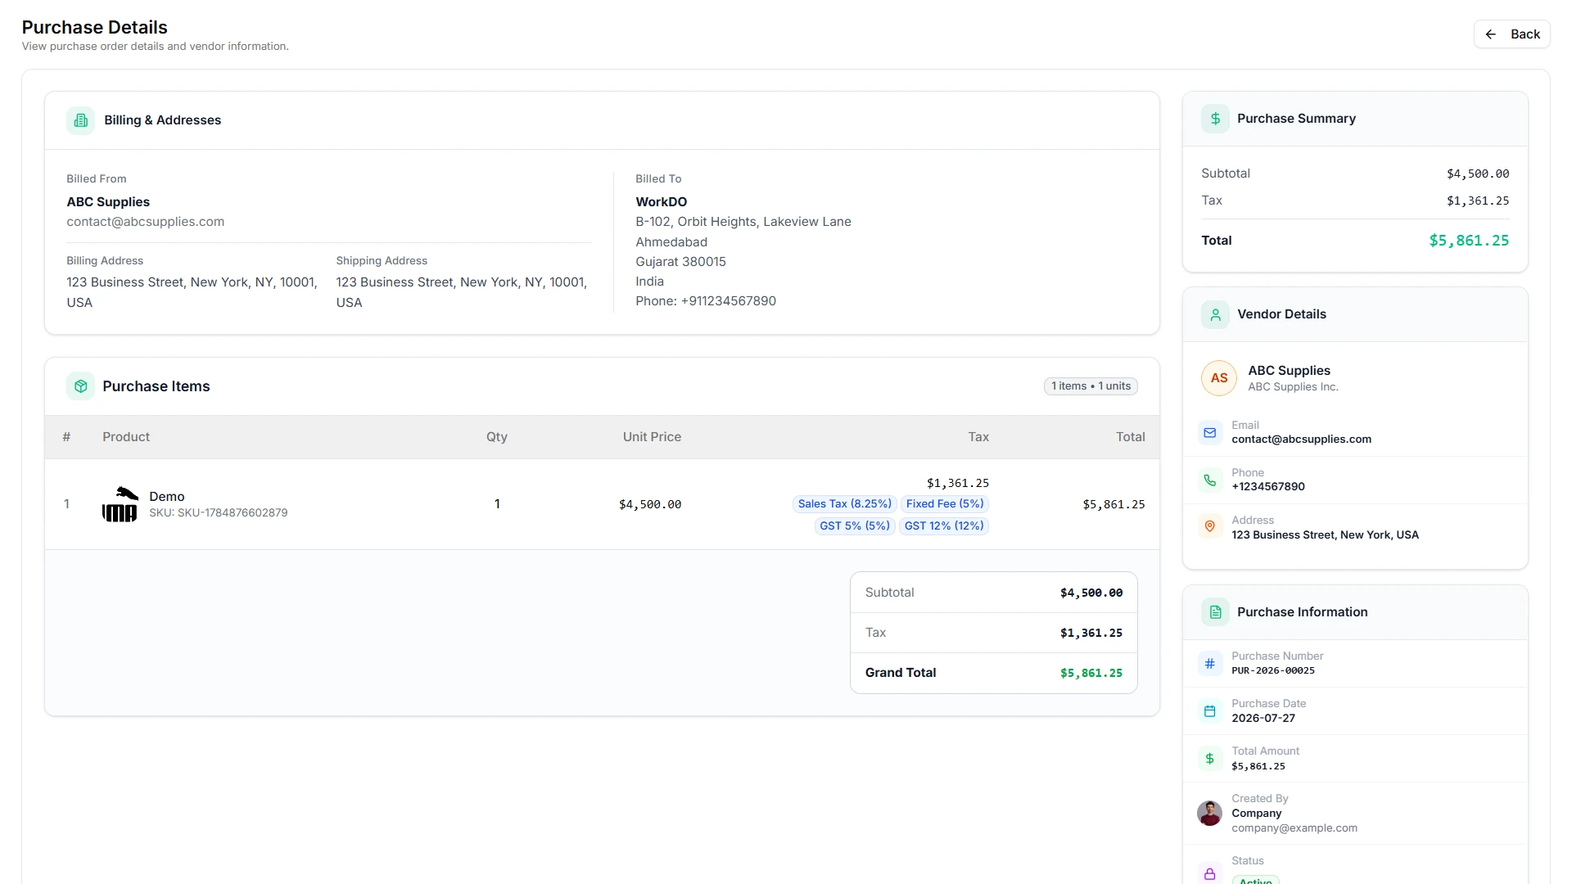Click the Purchase Summary dollar icon
1572x884 pixels.
[x=1215, y=119]
